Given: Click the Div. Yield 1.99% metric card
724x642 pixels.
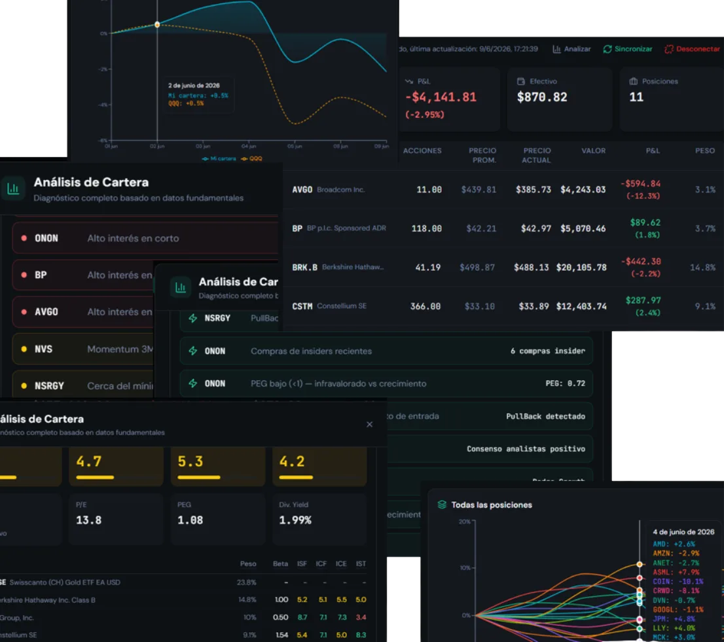Looking at the screenshot, I should coord(319,519).
